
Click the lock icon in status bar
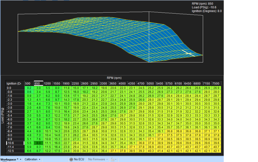point(112,159)
